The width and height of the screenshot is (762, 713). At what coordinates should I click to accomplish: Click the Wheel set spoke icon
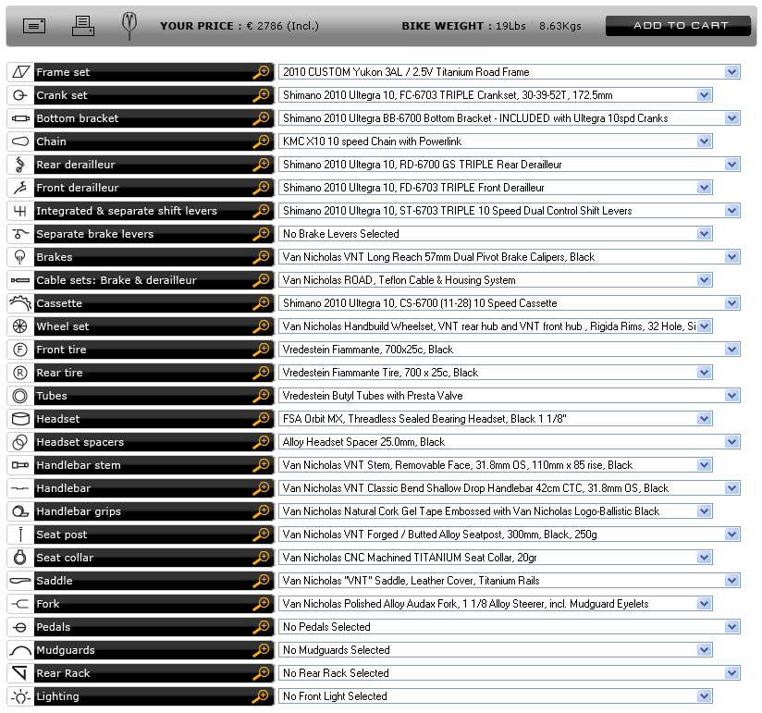(20, 326)
